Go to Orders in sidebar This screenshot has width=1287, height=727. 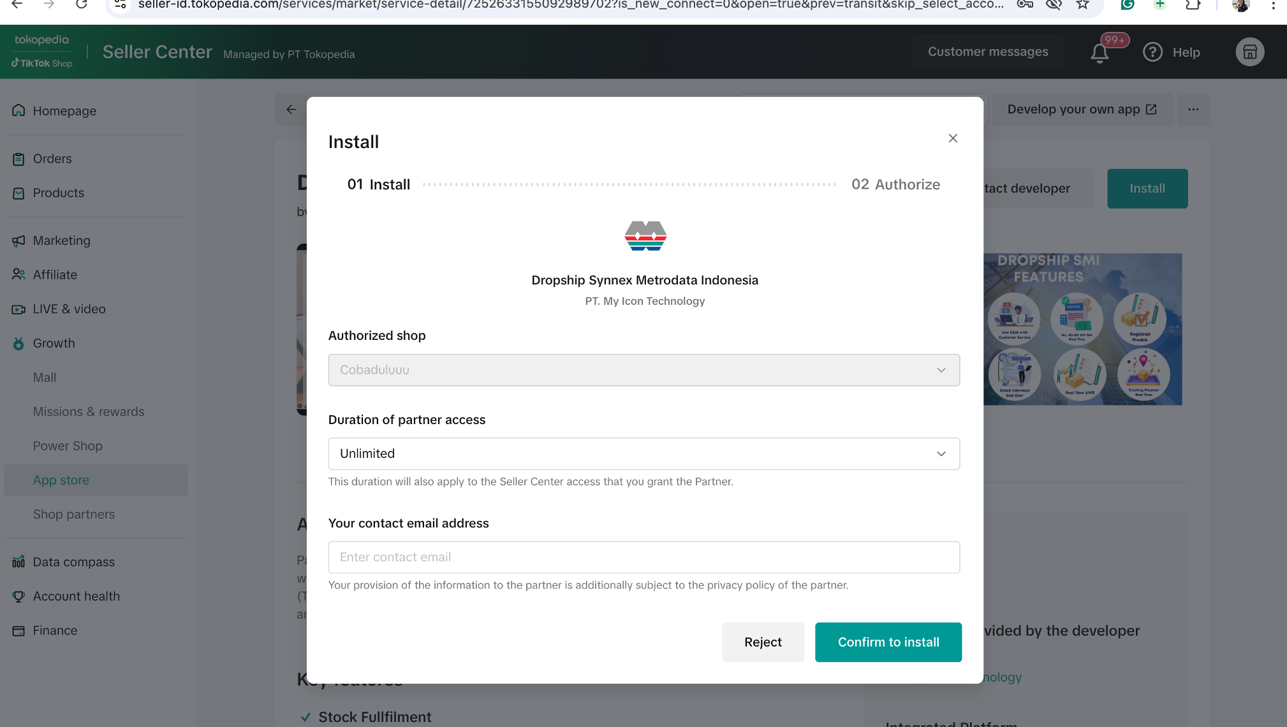point(52,159)
